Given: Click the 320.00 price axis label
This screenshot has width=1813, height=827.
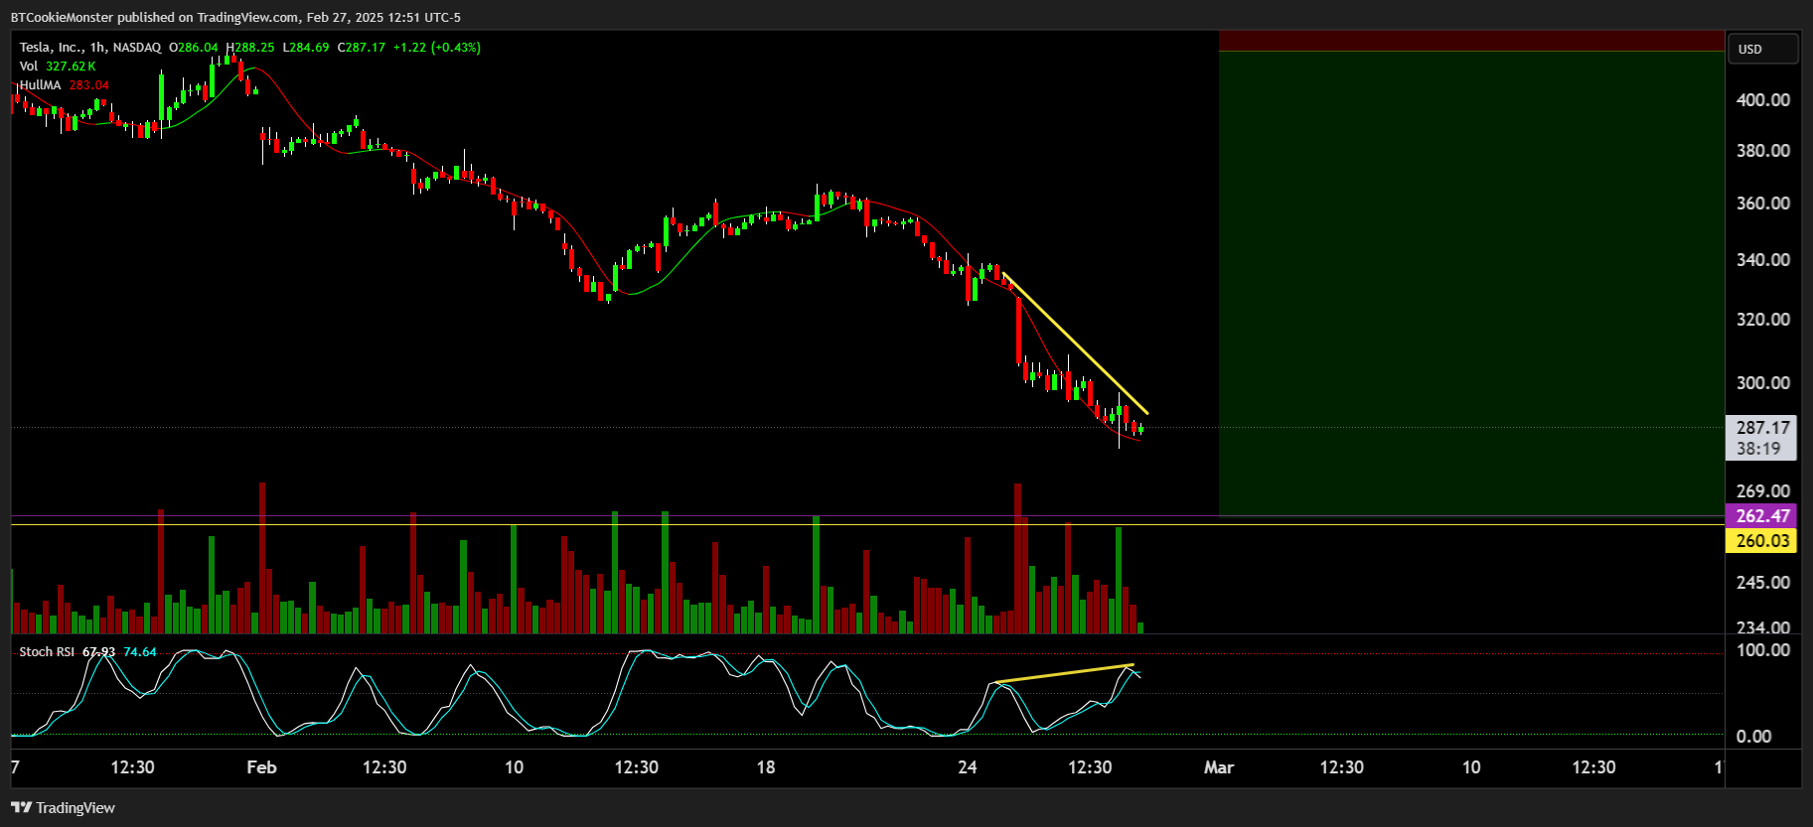Looking at the screenshot, I should pos(1762,320).
